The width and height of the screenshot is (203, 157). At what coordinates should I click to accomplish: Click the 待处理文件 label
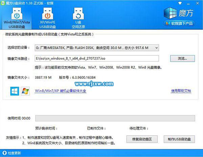click(x=139, y=128)
